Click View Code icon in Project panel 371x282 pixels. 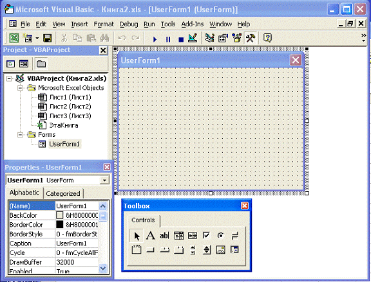11,64
